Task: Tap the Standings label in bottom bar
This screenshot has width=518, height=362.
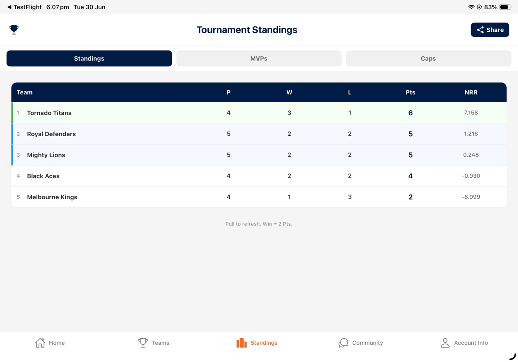Action: pos(264,343)
